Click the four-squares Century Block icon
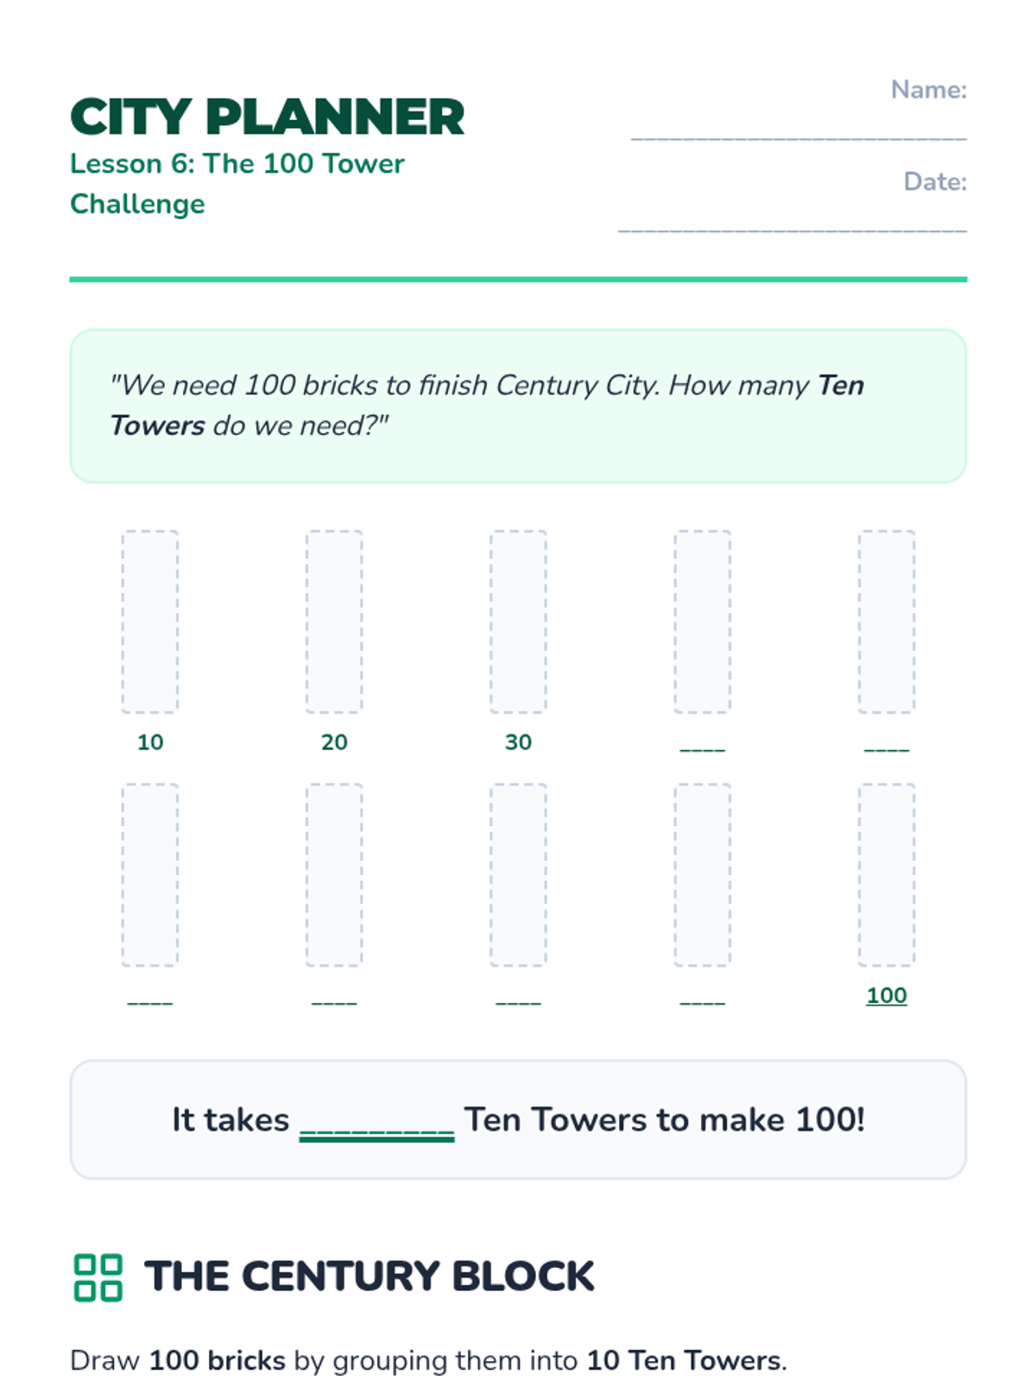Viewport: 1036px width, 1381px height. pos(98,1277)
